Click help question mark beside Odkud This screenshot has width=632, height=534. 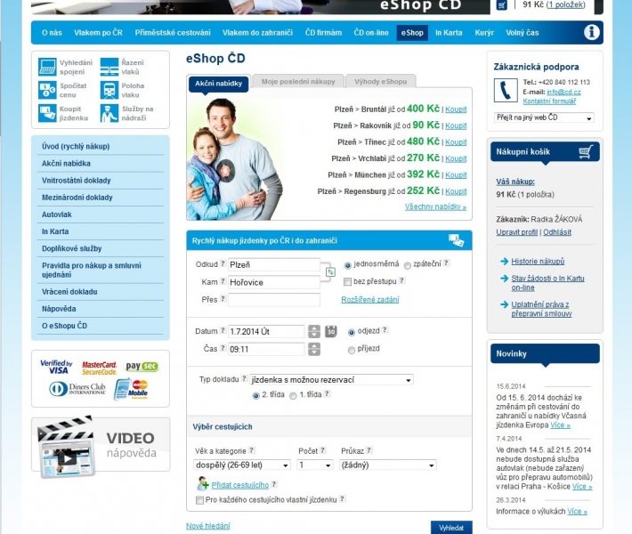point(223,263)
